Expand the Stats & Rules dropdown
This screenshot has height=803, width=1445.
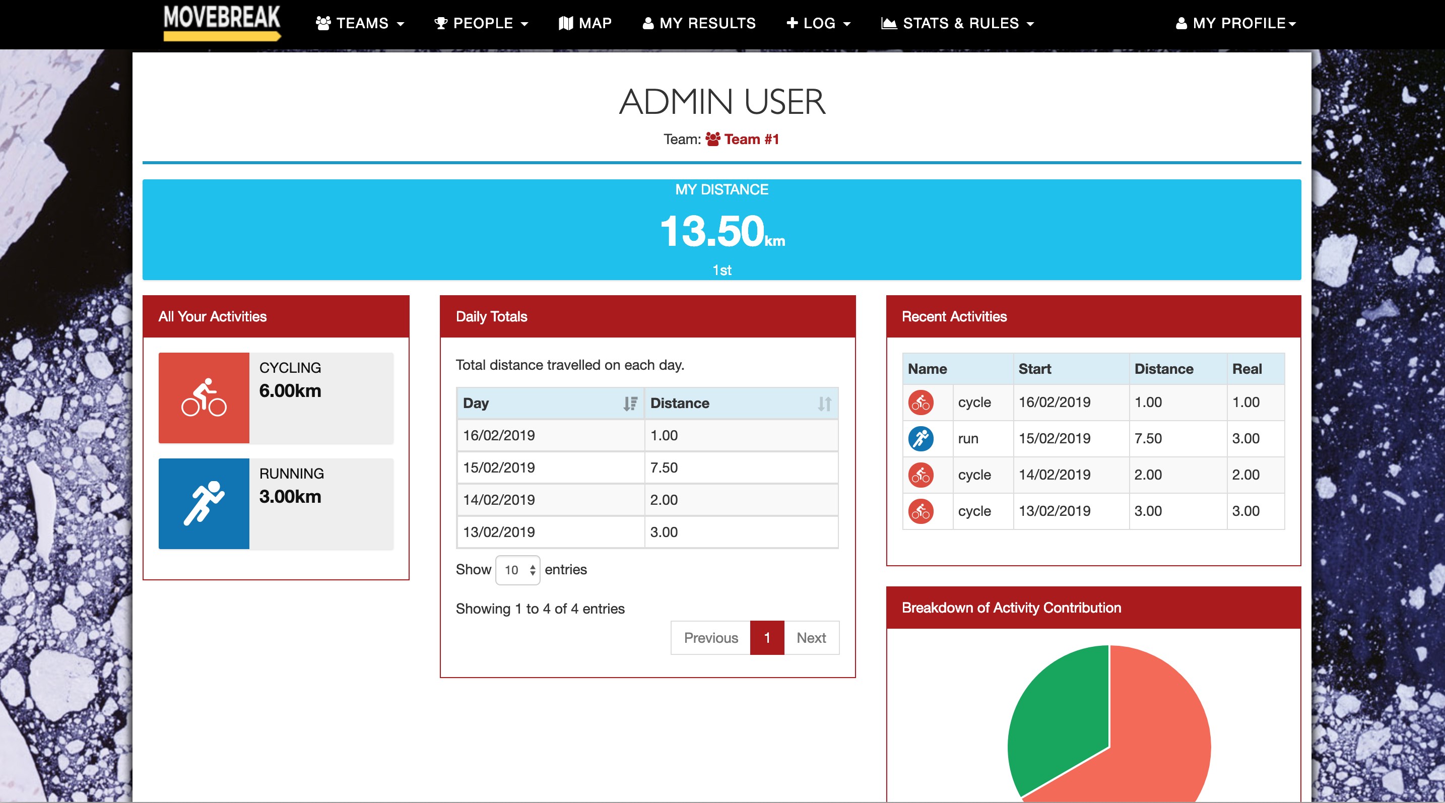point(957,23)
